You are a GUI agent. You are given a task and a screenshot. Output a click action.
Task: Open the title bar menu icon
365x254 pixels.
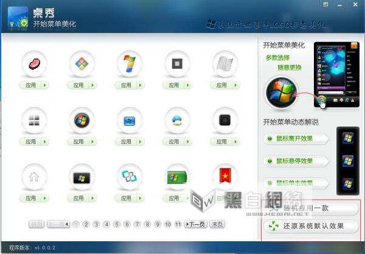(x=325, y=4)
